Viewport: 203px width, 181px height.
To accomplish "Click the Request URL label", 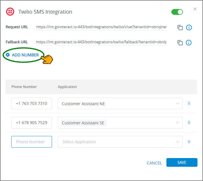I will (17, 27).
